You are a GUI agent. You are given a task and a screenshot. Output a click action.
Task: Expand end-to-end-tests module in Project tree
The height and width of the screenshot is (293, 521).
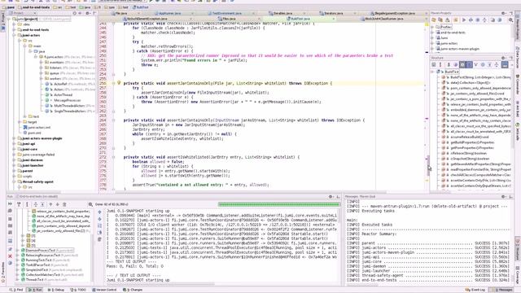tap(15, 29)
